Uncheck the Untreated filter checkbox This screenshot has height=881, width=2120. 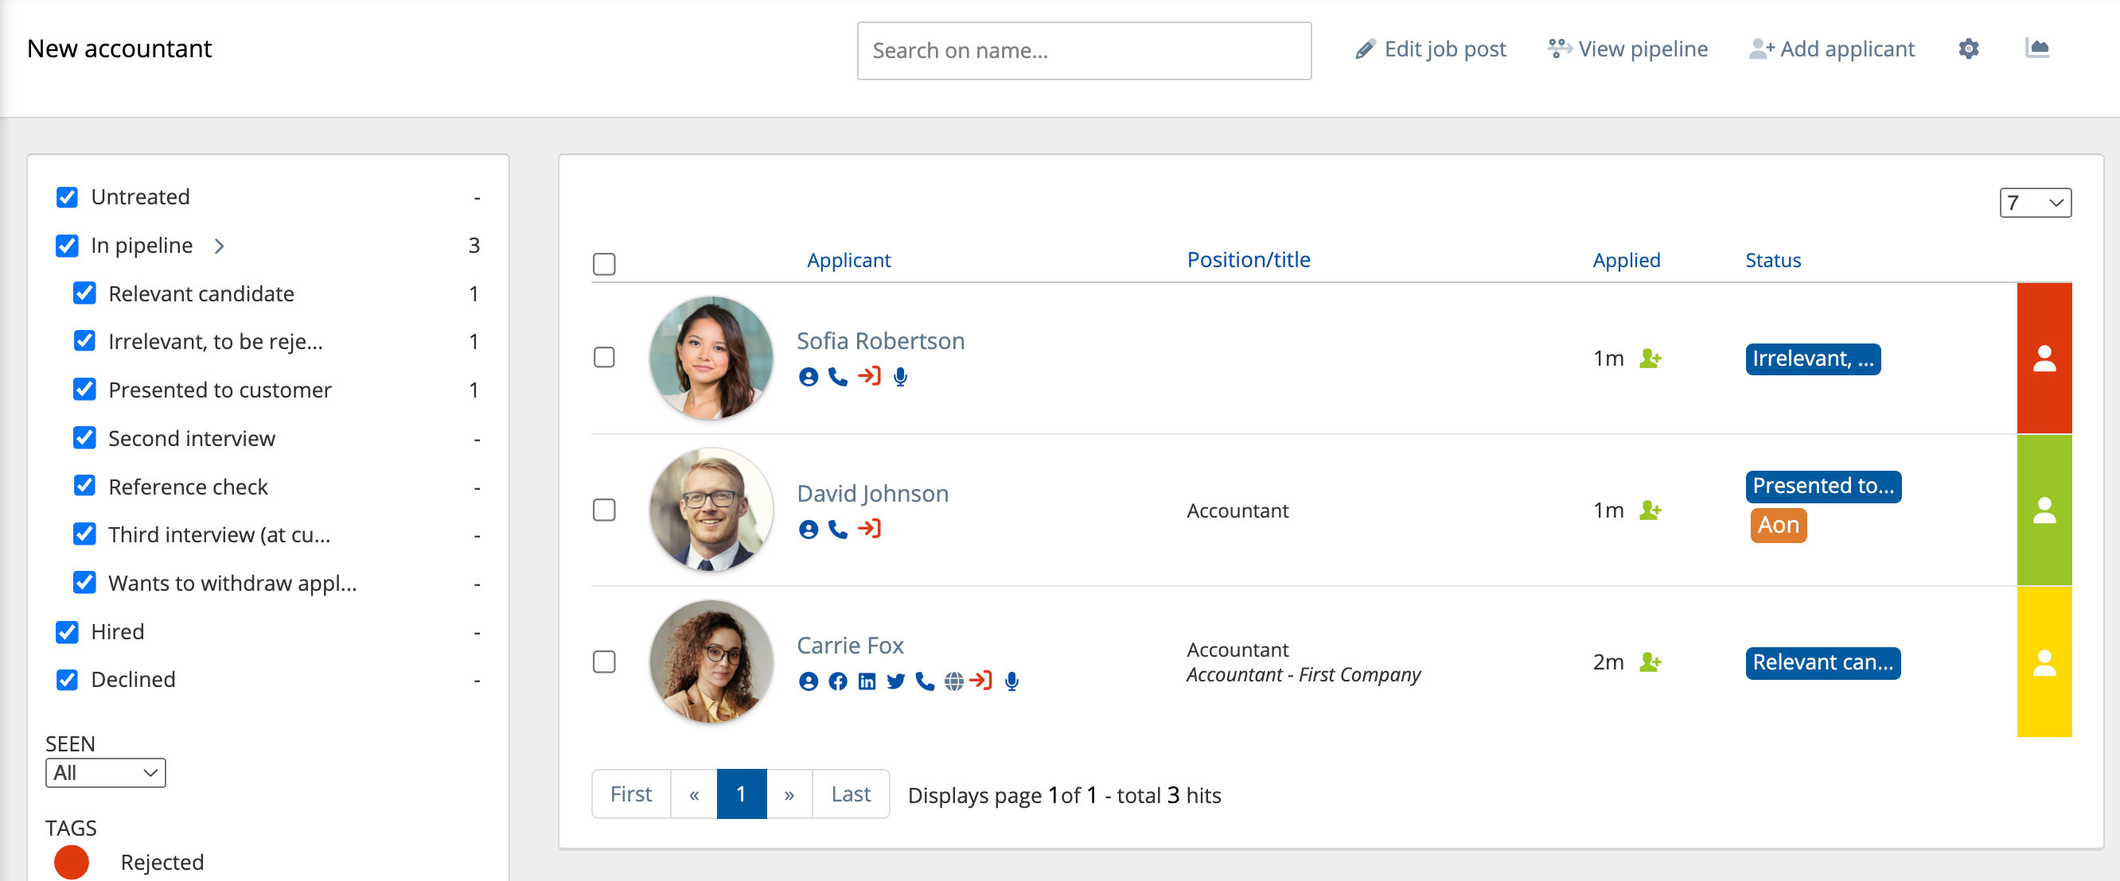[68, 197]
